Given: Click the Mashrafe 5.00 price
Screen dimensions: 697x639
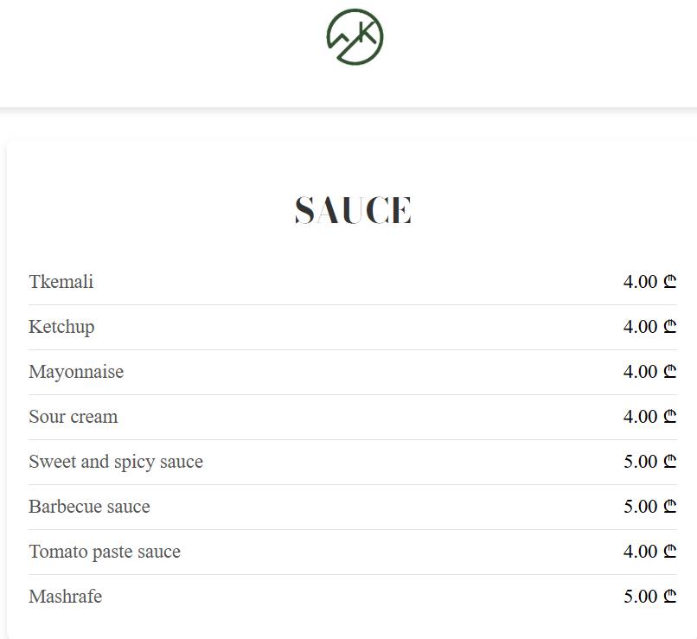Looking at the screenshot, I should point(650,597).
